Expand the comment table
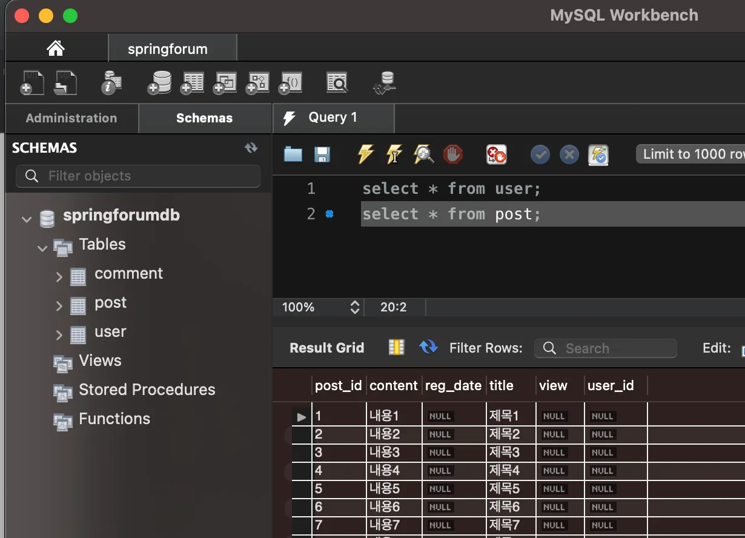The image size is (745, 538). coord(59,277)
